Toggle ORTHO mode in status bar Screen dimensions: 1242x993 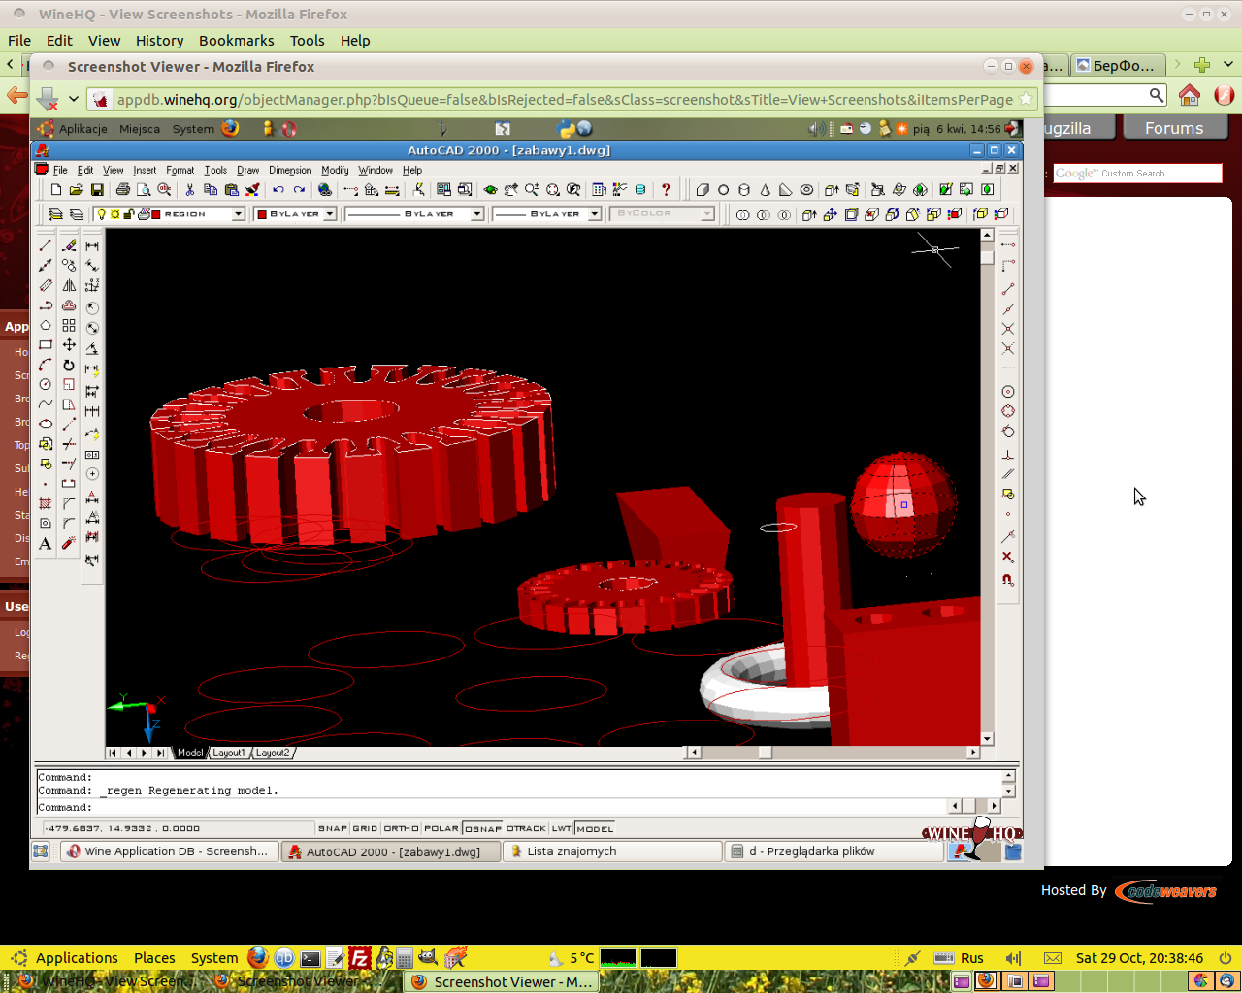[401, 828]
